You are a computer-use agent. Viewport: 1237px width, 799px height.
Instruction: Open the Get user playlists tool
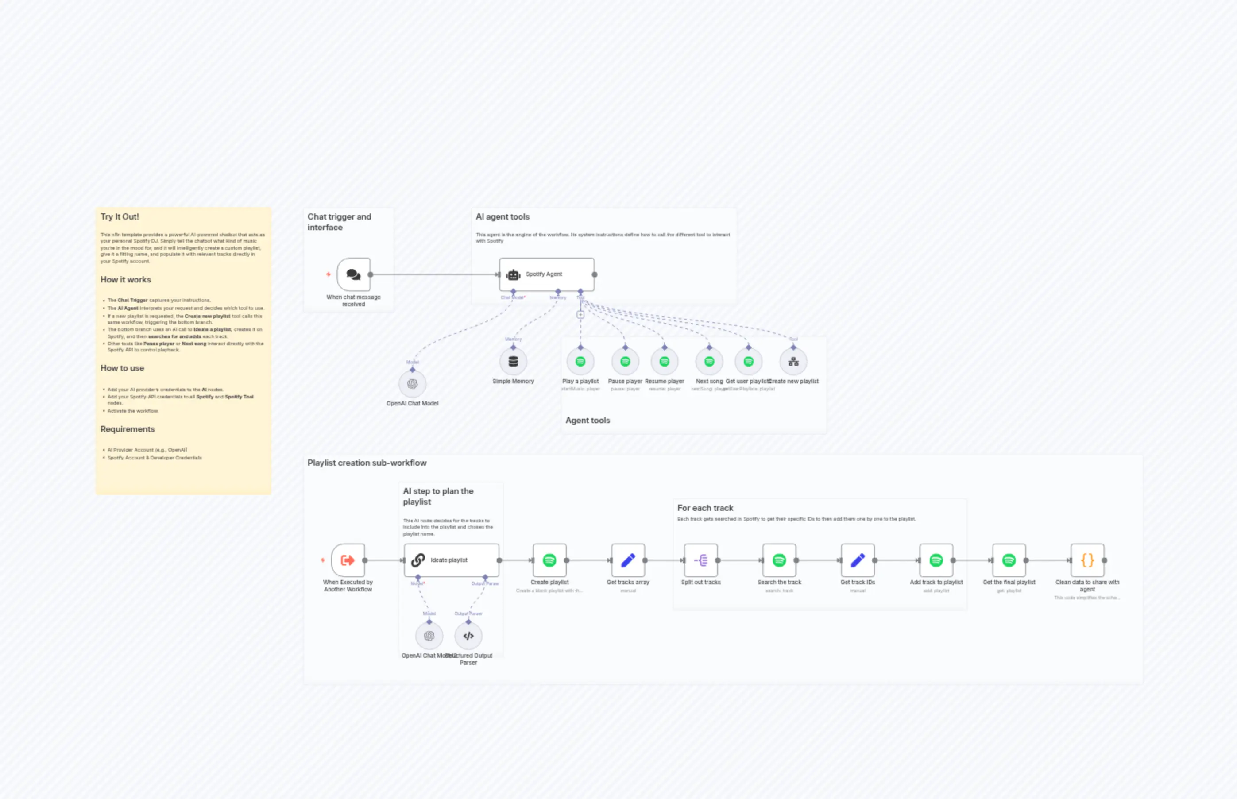click(748, 362)
